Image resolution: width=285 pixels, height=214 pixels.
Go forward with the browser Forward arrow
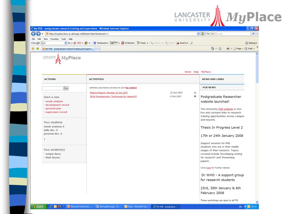coord(38,34)
